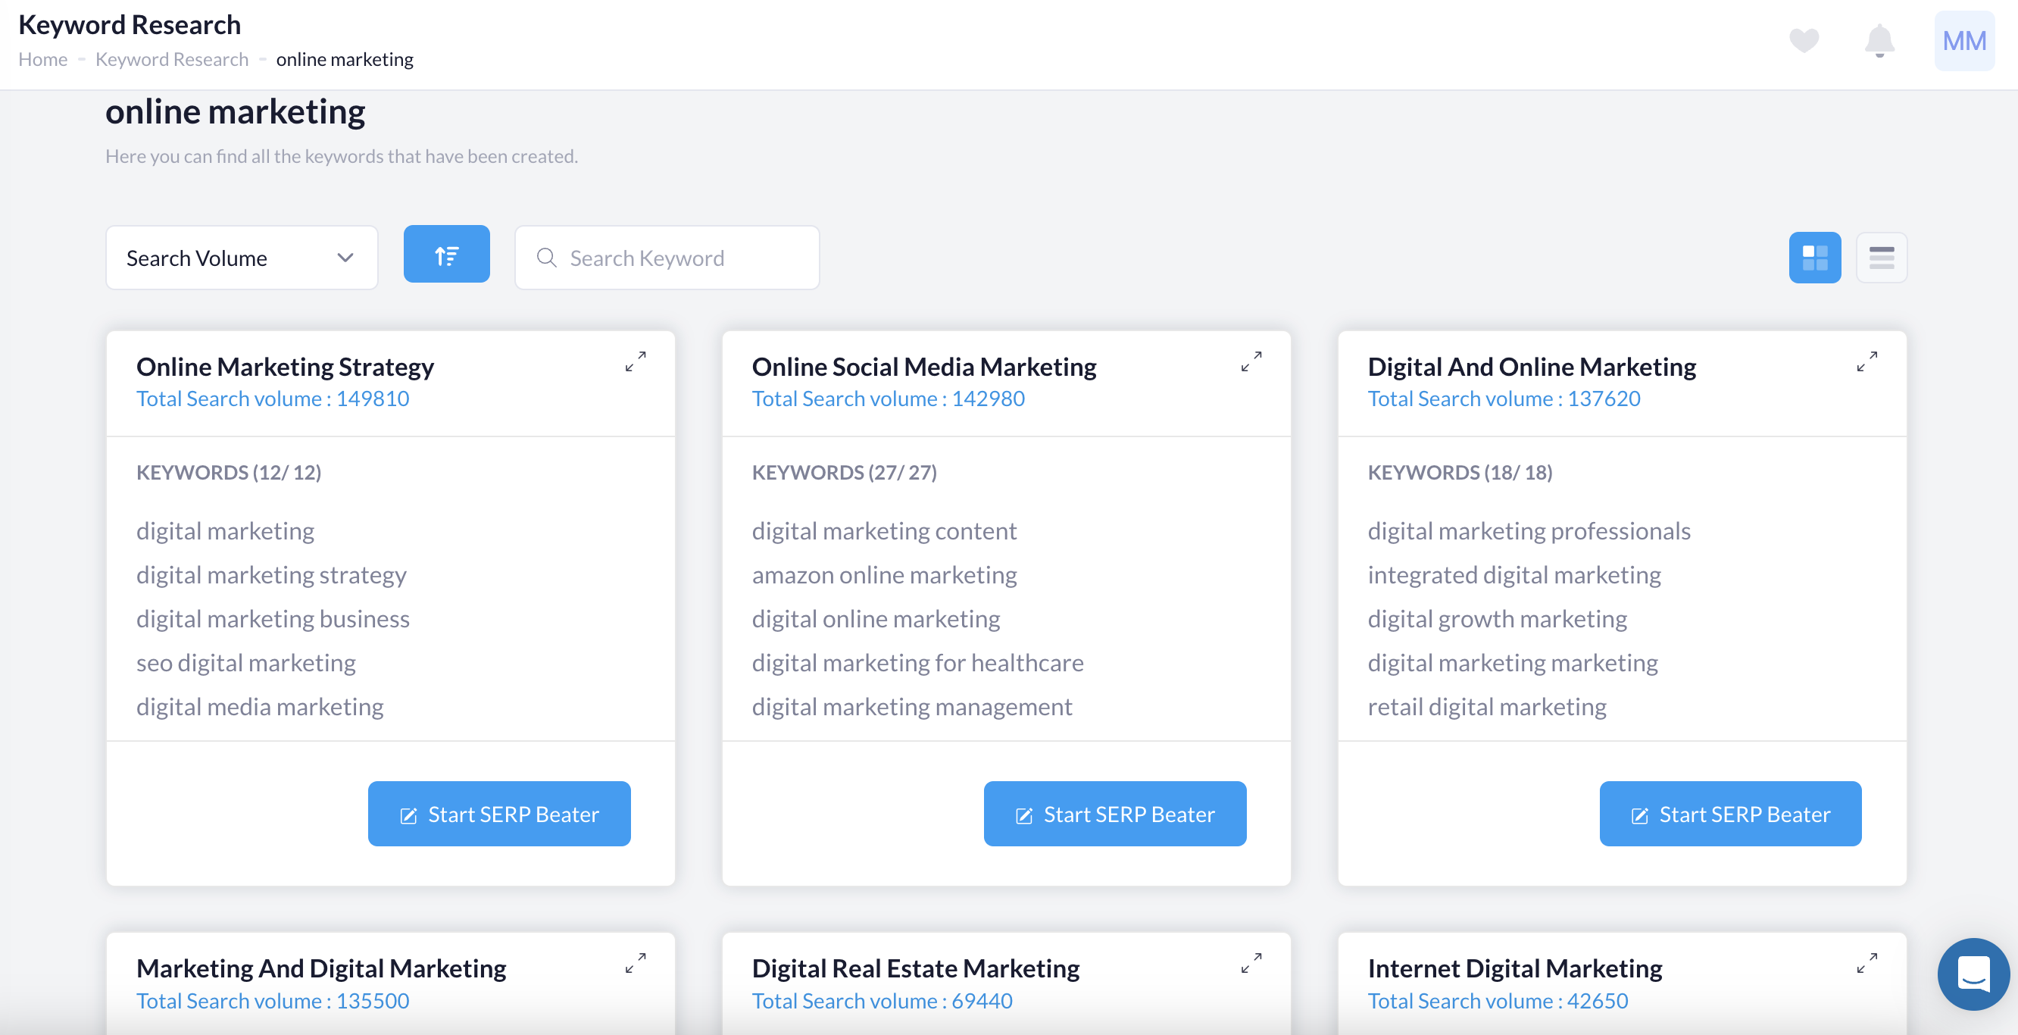This screenshot has width=2018, height=1035.
Task: Expand the Digital And Online Marketing card
Action: pyautogui.click(x=1866, y=361)
